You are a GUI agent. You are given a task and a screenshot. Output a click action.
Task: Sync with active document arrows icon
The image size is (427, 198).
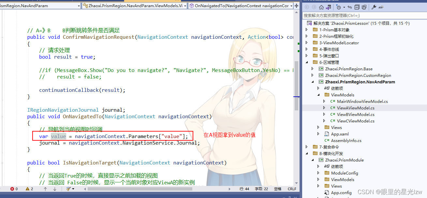pos(350,7)
